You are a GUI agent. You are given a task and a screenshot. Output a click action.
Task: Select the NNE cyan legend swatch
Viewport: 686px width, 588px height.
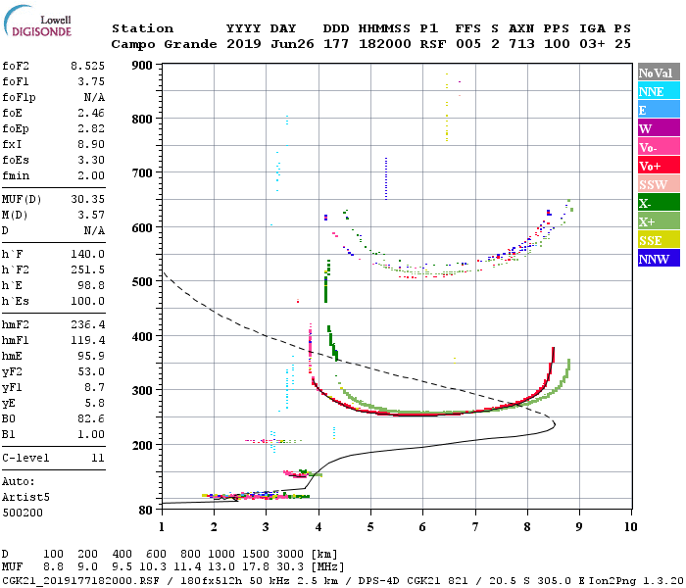659,90
